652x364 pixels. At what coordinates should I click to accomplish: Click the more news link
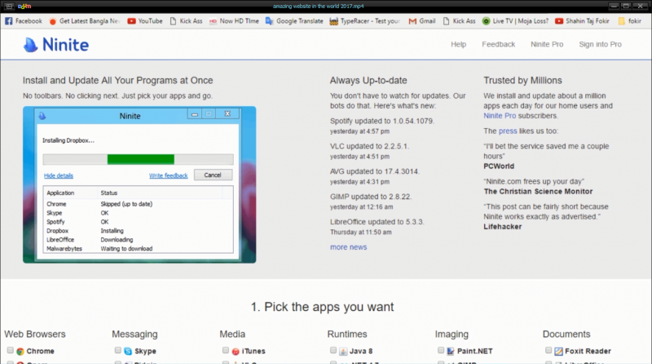click(x=349, y=247)
